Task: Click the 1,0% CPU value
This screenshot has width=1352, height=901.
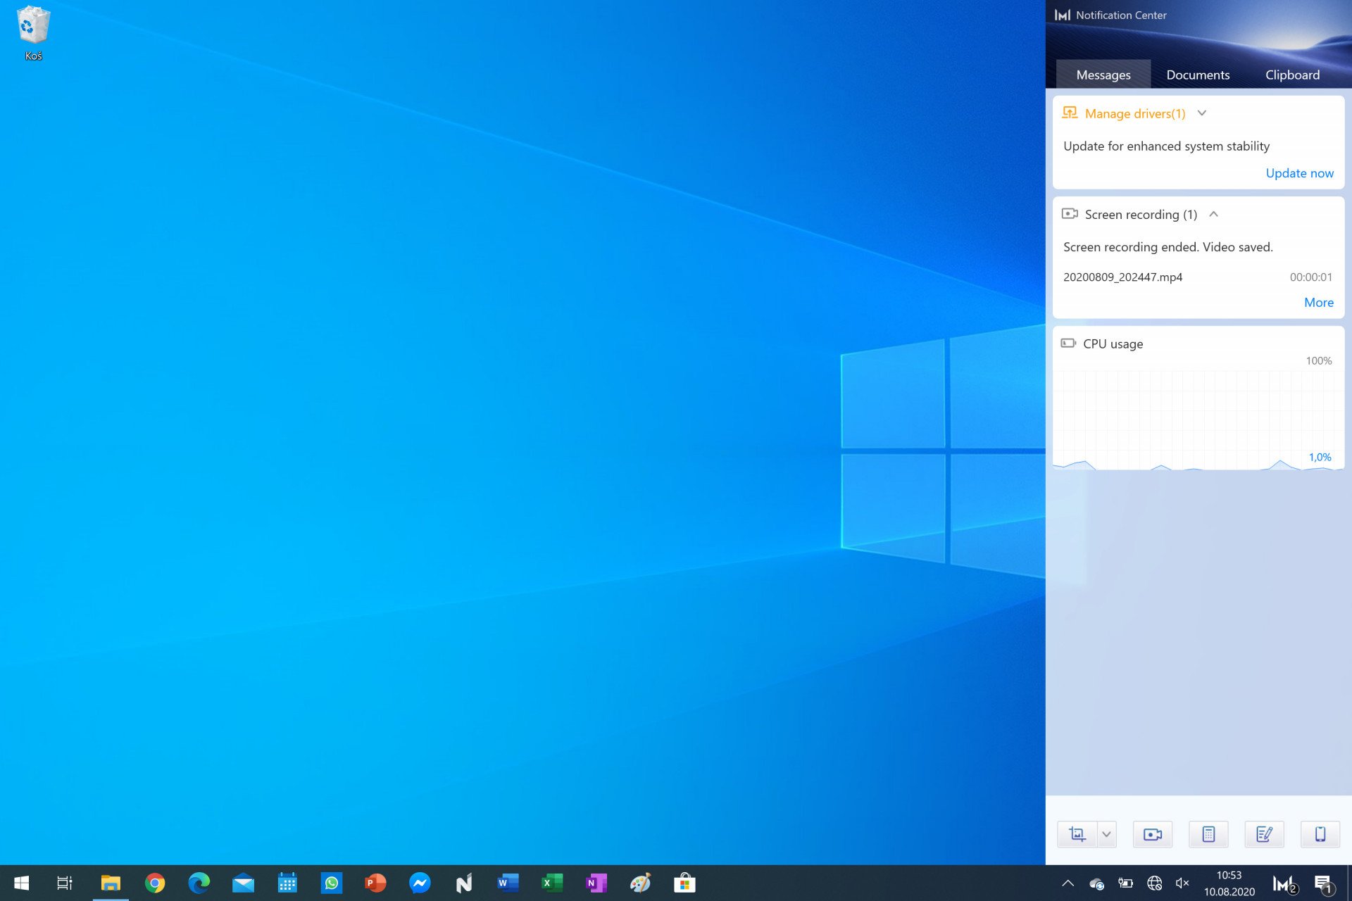Action: click(x=1320, y=457)
